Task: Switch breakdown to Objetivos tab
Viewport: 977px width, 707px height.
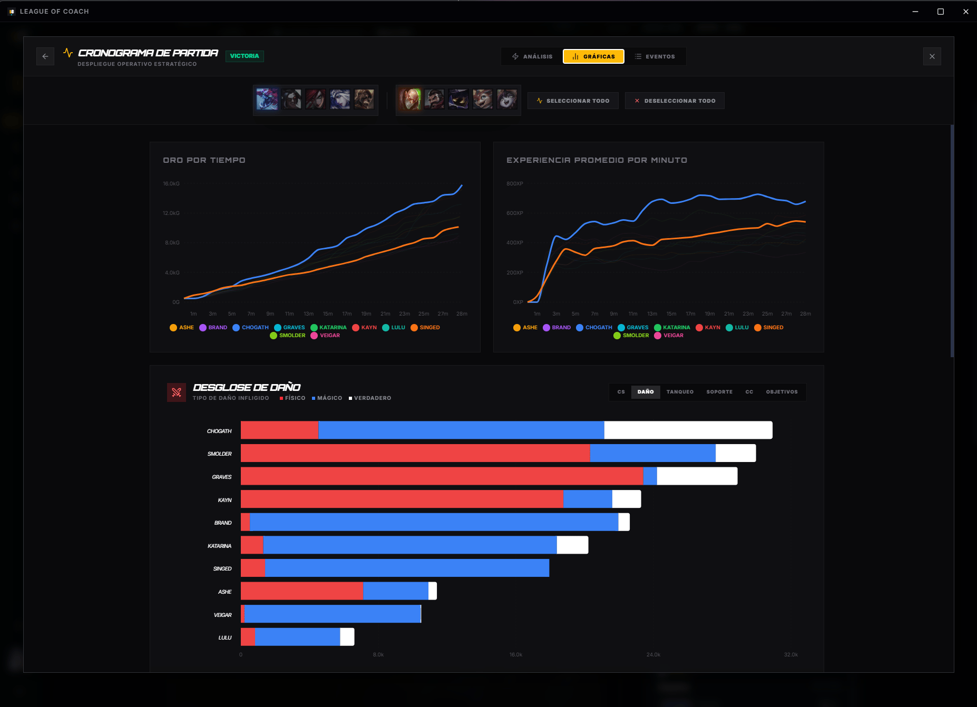Action: tap(782, 392)
